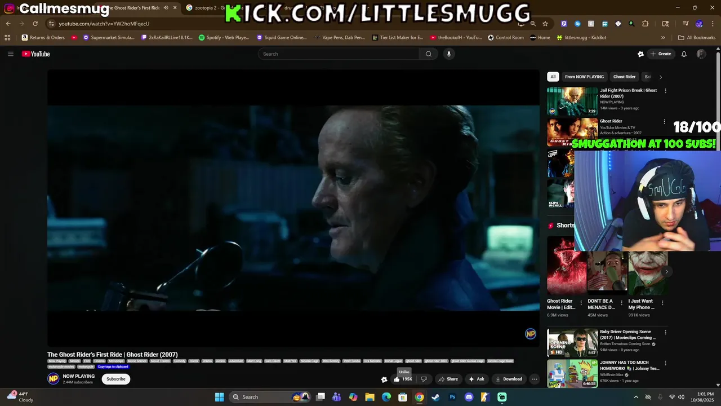Mute the Ghost Rider tab audio icon

click(166, 8)
